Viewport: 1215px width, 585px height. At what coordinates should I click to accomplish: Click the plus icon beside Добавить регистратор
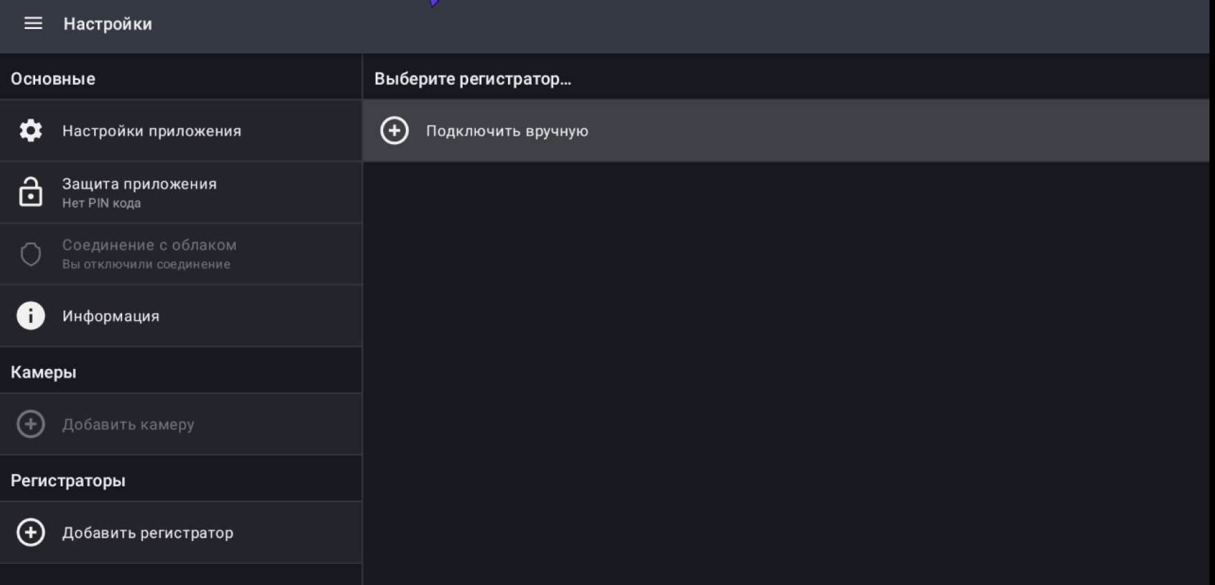point(30,533)
